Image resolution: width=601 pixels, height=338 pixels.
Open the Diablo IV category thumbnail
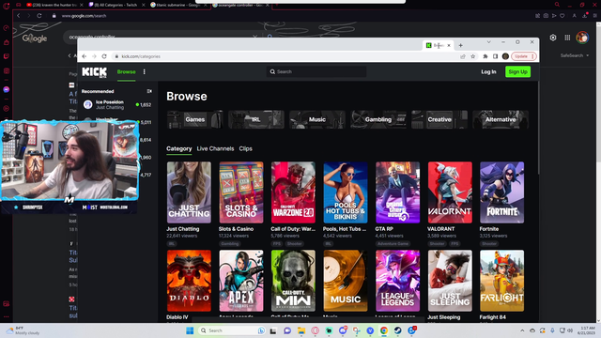pyautogui.click(x=189, y=281)
